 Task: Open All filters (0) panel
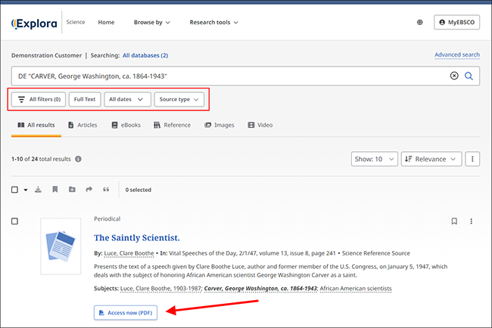tap(39, 99)
